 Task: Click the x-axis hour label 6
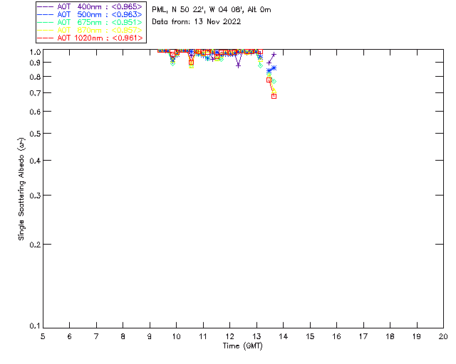[70, 336]
